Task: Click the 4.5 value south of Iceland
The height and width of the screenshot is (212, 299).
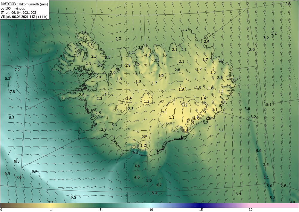Action: tap(137, 177)
